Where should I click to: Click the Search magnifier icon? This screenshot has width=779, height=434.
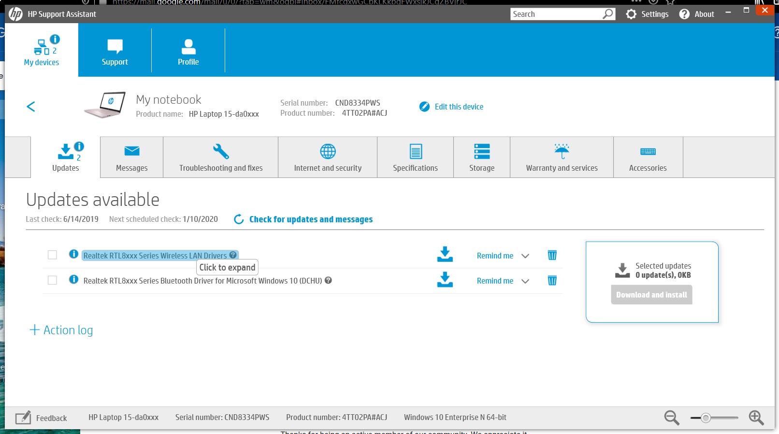click(608, 14)
